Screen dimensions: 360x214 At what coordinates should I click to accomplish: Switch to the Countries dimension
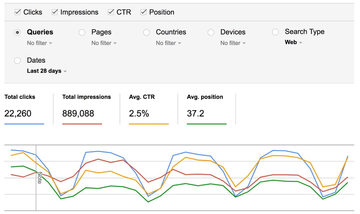coord(146,32)
